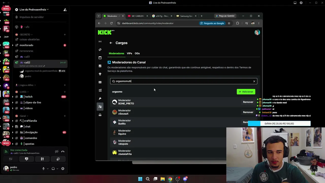Mute the Discord microphone
325x183 pixels.
click(x=43, y=169)
